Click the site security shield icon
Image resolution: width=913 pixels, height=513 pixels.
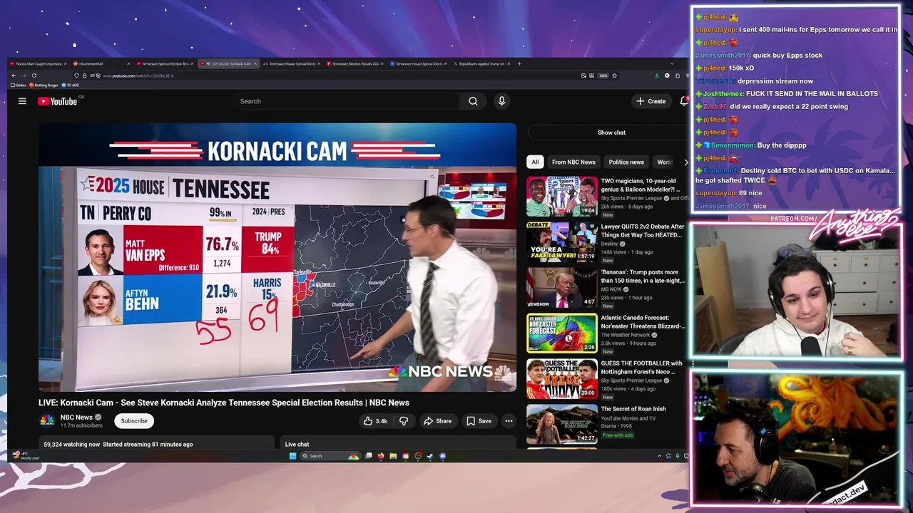[x=76, y=76]
